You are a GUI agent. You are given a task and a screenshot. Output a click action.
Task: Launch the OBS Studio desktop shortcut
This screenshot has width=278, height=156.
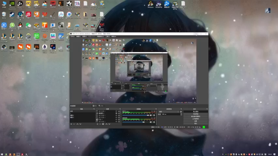[x=4, y=48]
